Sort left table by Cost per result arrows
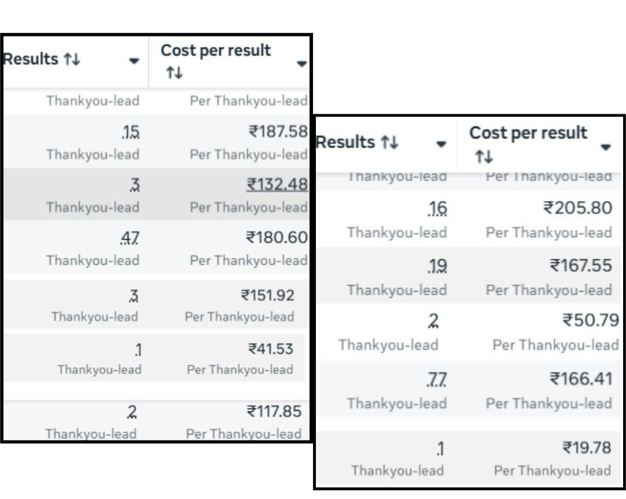 click(174, 73)
